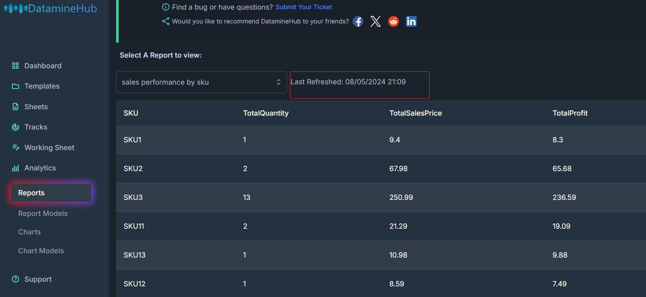This screenshot has width=646, height=297.
Task: Click profit value 65.68
Action: coord(562,169)
